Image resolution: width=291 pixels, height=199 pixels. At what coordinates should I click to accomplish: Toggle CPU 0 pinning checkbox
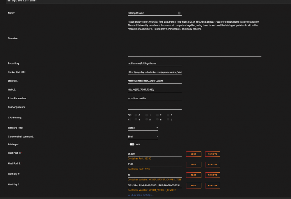pyautogui.click(x=136, y=115)
